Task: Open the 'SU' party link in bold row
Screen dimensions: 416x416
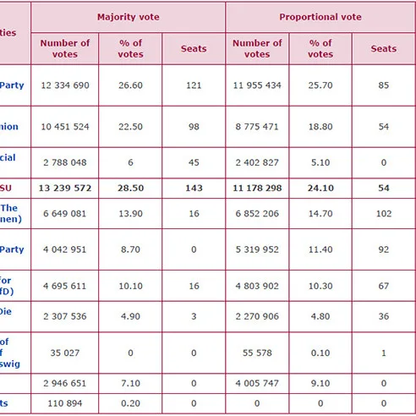Action: click(6, 188)
